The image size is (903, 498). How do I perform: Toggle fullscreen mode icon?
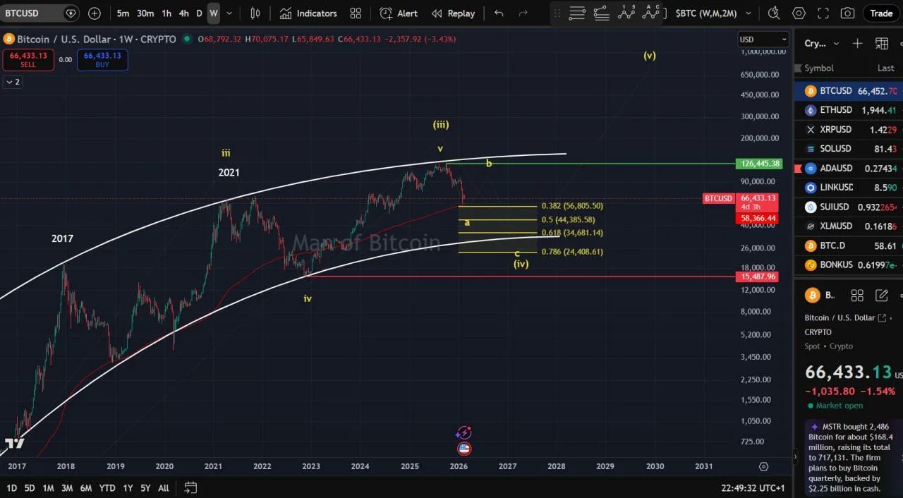point(823,13)
